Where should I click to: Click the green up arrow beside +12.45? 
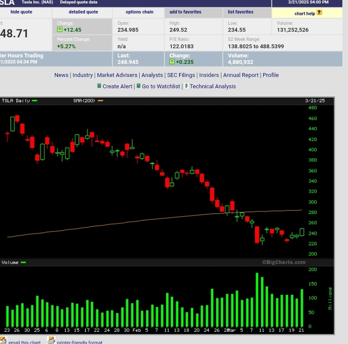coord(60,29)
